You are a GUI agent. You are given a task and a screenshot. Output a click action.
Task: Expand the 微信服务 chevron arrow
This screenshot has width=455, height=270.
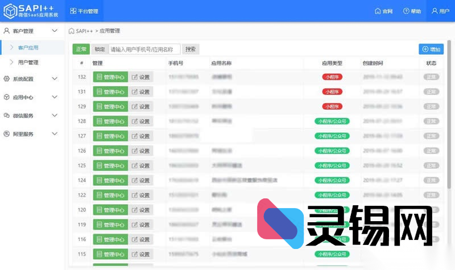coord(55,115)
